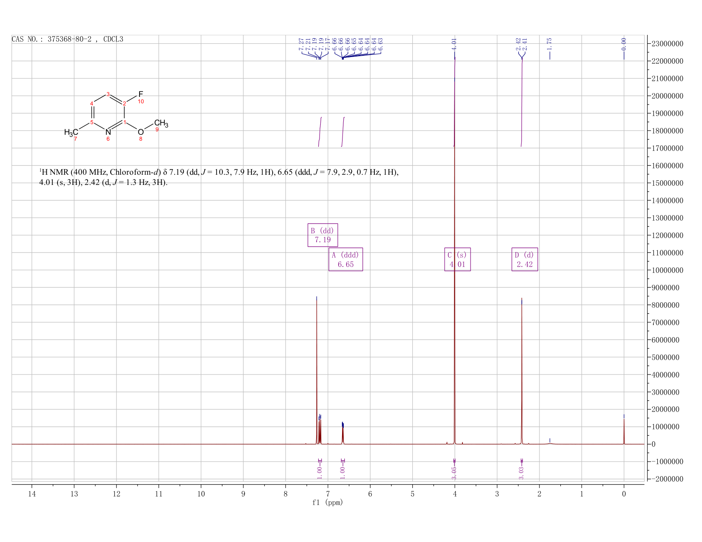Select the 'C (s) 4.01' multiplet box

click(x=457, y=259)
